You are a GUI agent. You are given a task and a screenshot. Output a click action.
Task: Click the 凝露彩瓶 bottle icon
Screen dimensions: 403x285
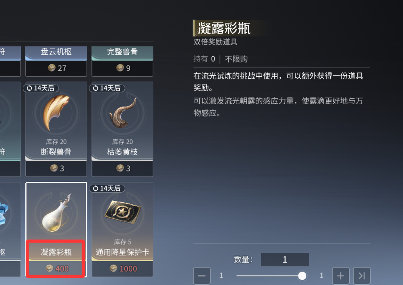pyautogui.click(x=56, y=213)
